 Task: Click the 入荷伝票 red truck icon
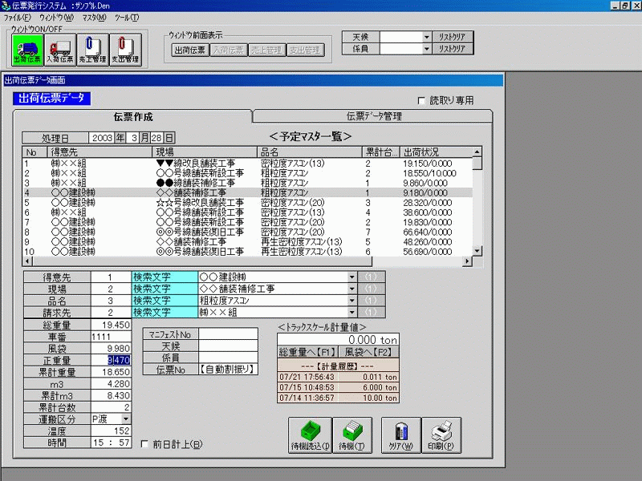(60, 50)
